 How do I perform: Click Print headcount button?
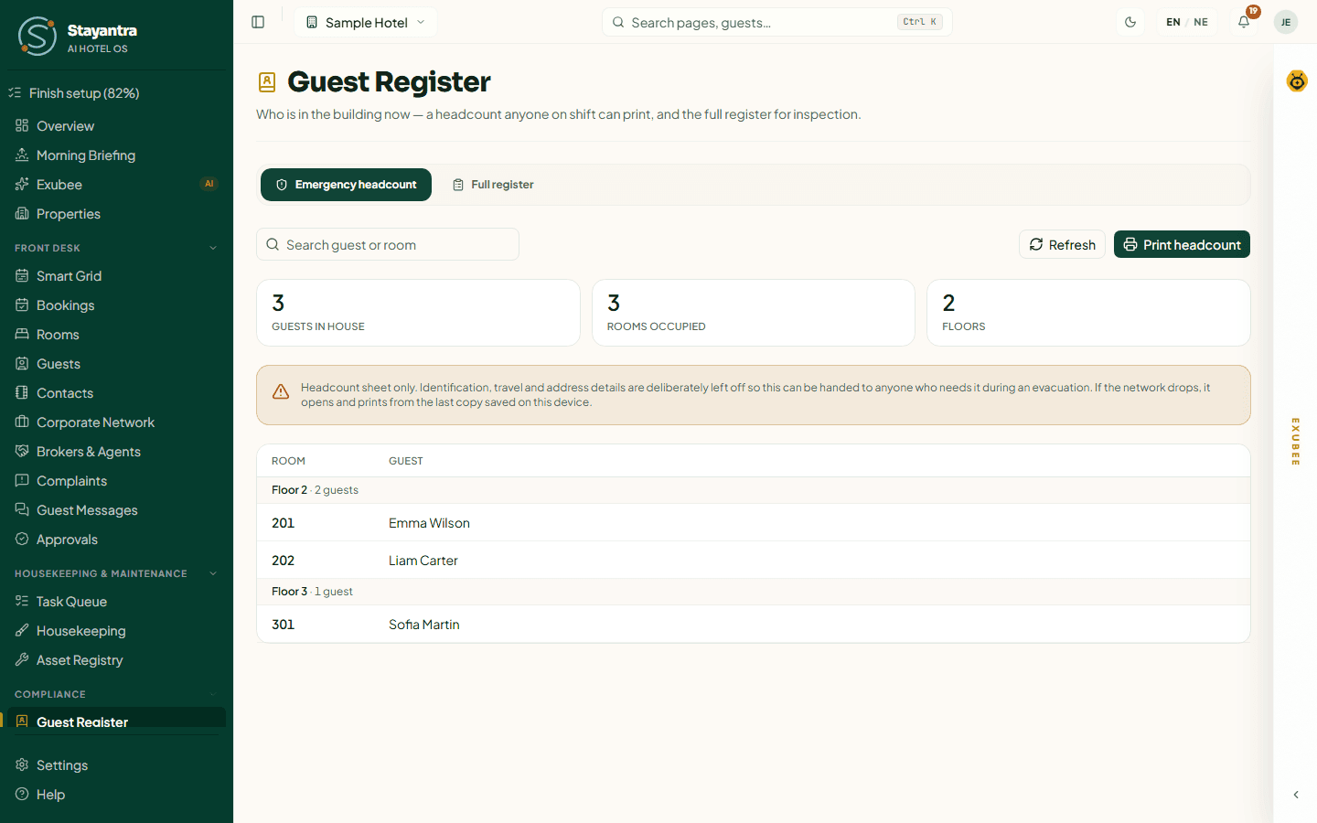click(x=1182, y=244)
